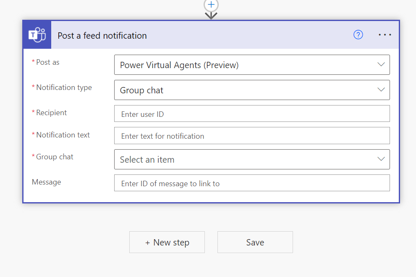Open the ellipsis more options menu
The image size is (416, 277).
pos(385,35)
